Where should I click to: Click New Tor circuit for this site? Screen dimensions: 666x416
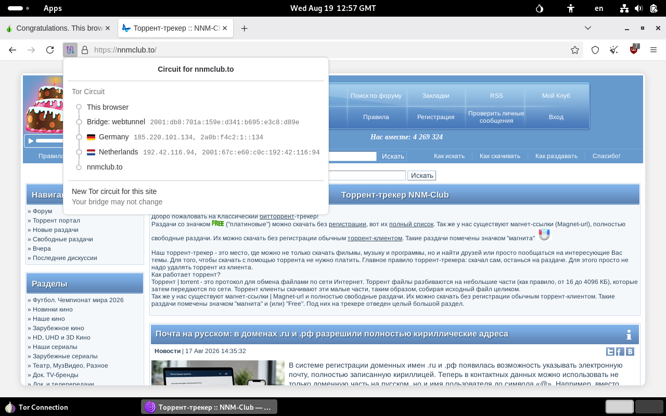[x=114, y=191]
